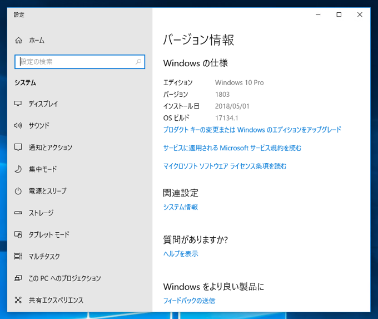
Task: Open ソフトウェア ライセンス条項 link
Action: (225, 166)
